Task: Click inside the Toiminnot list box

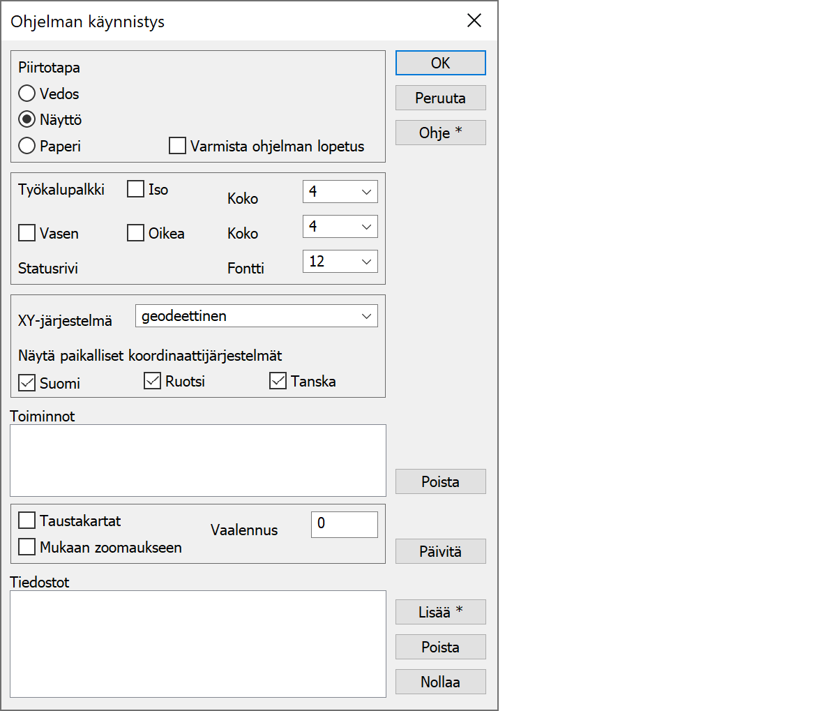Action: (x=198, y=461)
